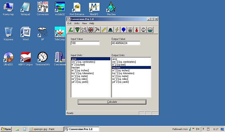Select in^2 [sq. inches] in Output Units
This screenshot has height=132, width=225.
click(x=131, y=71)
